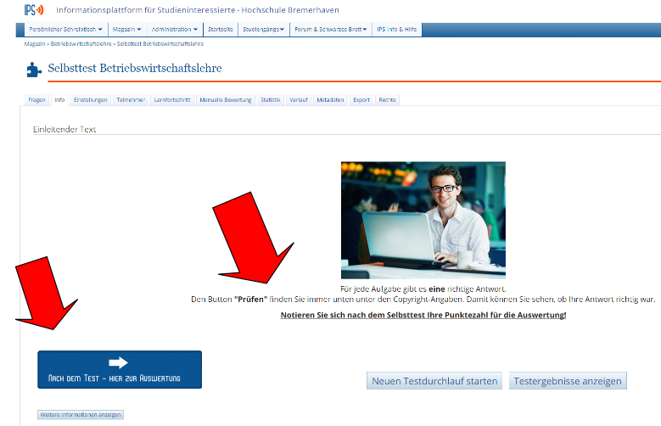Expand the Studiengänge menu
This screenshot has height=426, width=661.
[x=263, y=30]
